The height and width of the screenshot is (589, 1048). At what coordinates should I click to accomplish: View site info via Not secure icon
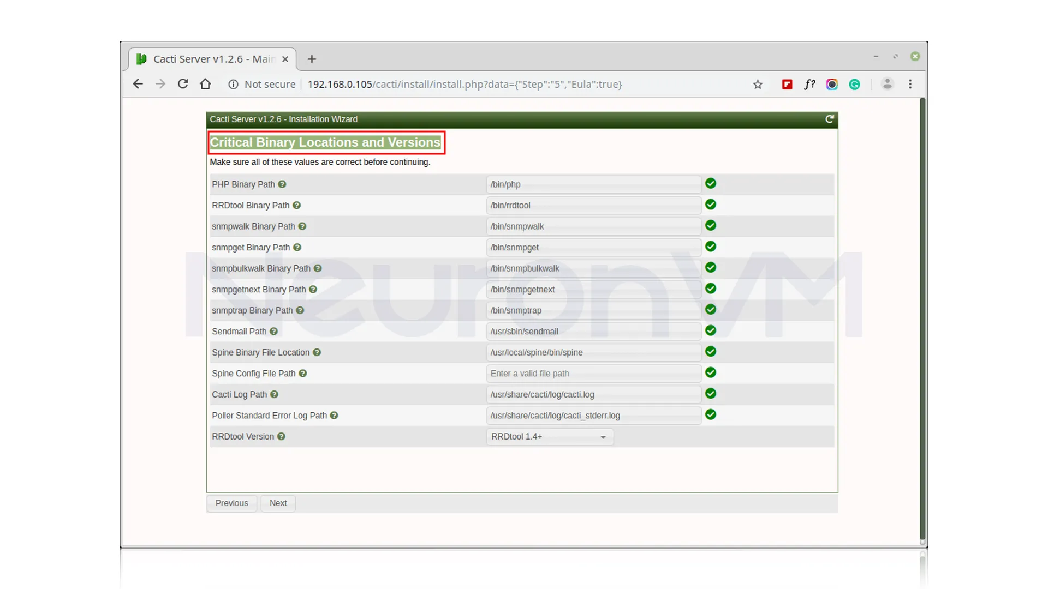pos(233,84)
